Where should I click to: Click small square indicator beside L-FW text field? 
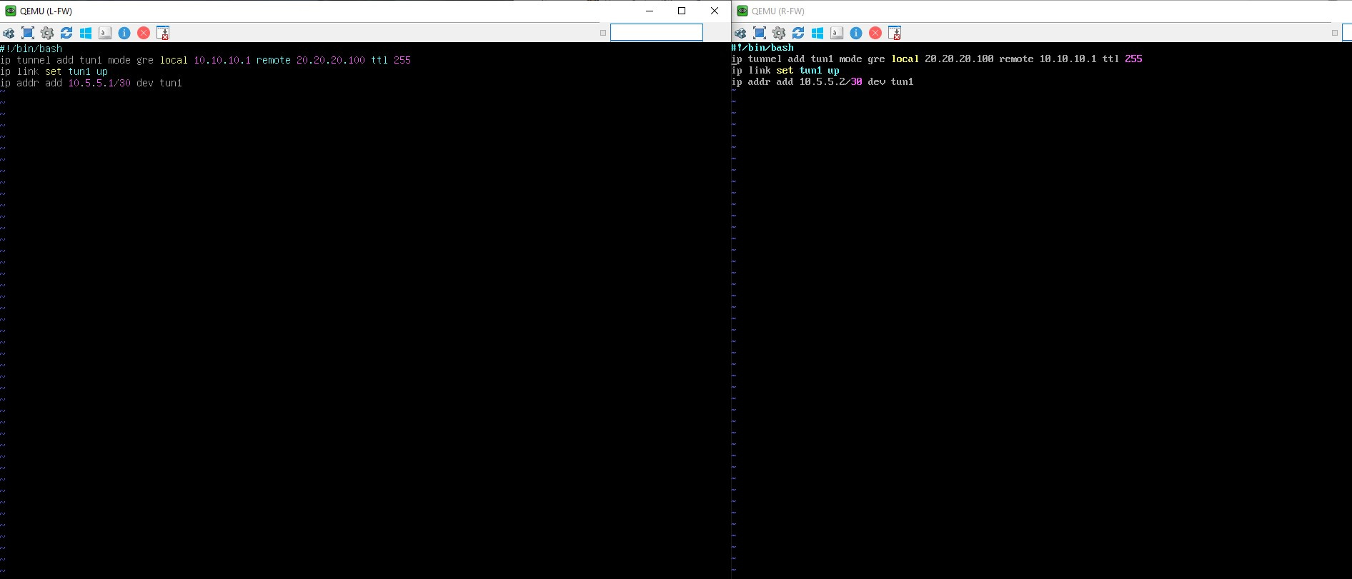(x=603, y=33)
